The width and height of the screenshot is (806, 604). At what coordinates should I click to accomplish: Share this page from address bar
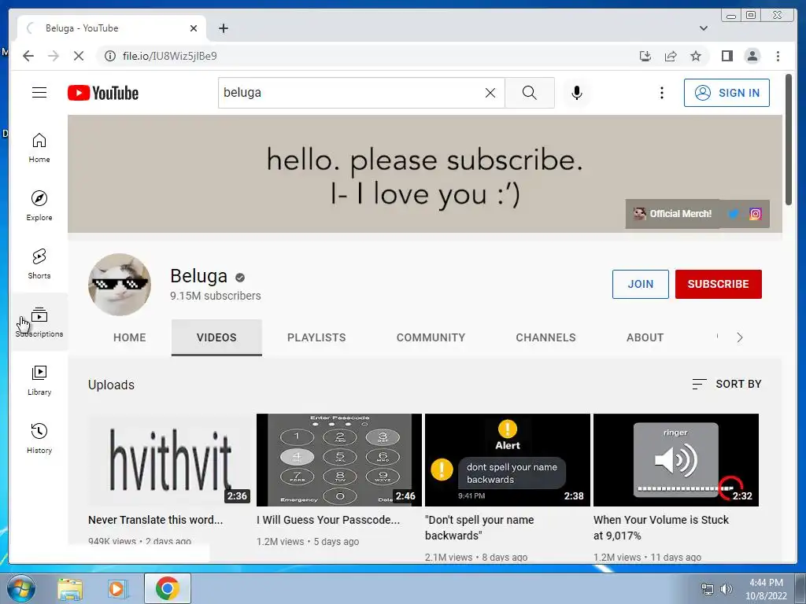tap(671, 56)
